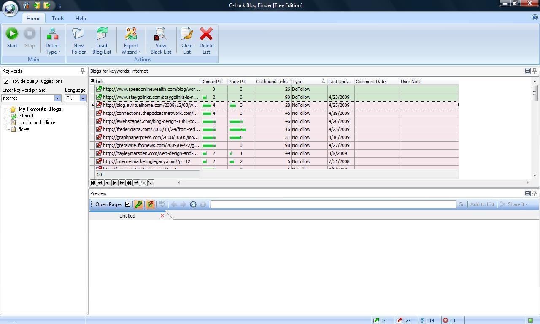This screenshot has height=324, width=540.
Task: Sort by DomainPR column
Action: point(213,82)
